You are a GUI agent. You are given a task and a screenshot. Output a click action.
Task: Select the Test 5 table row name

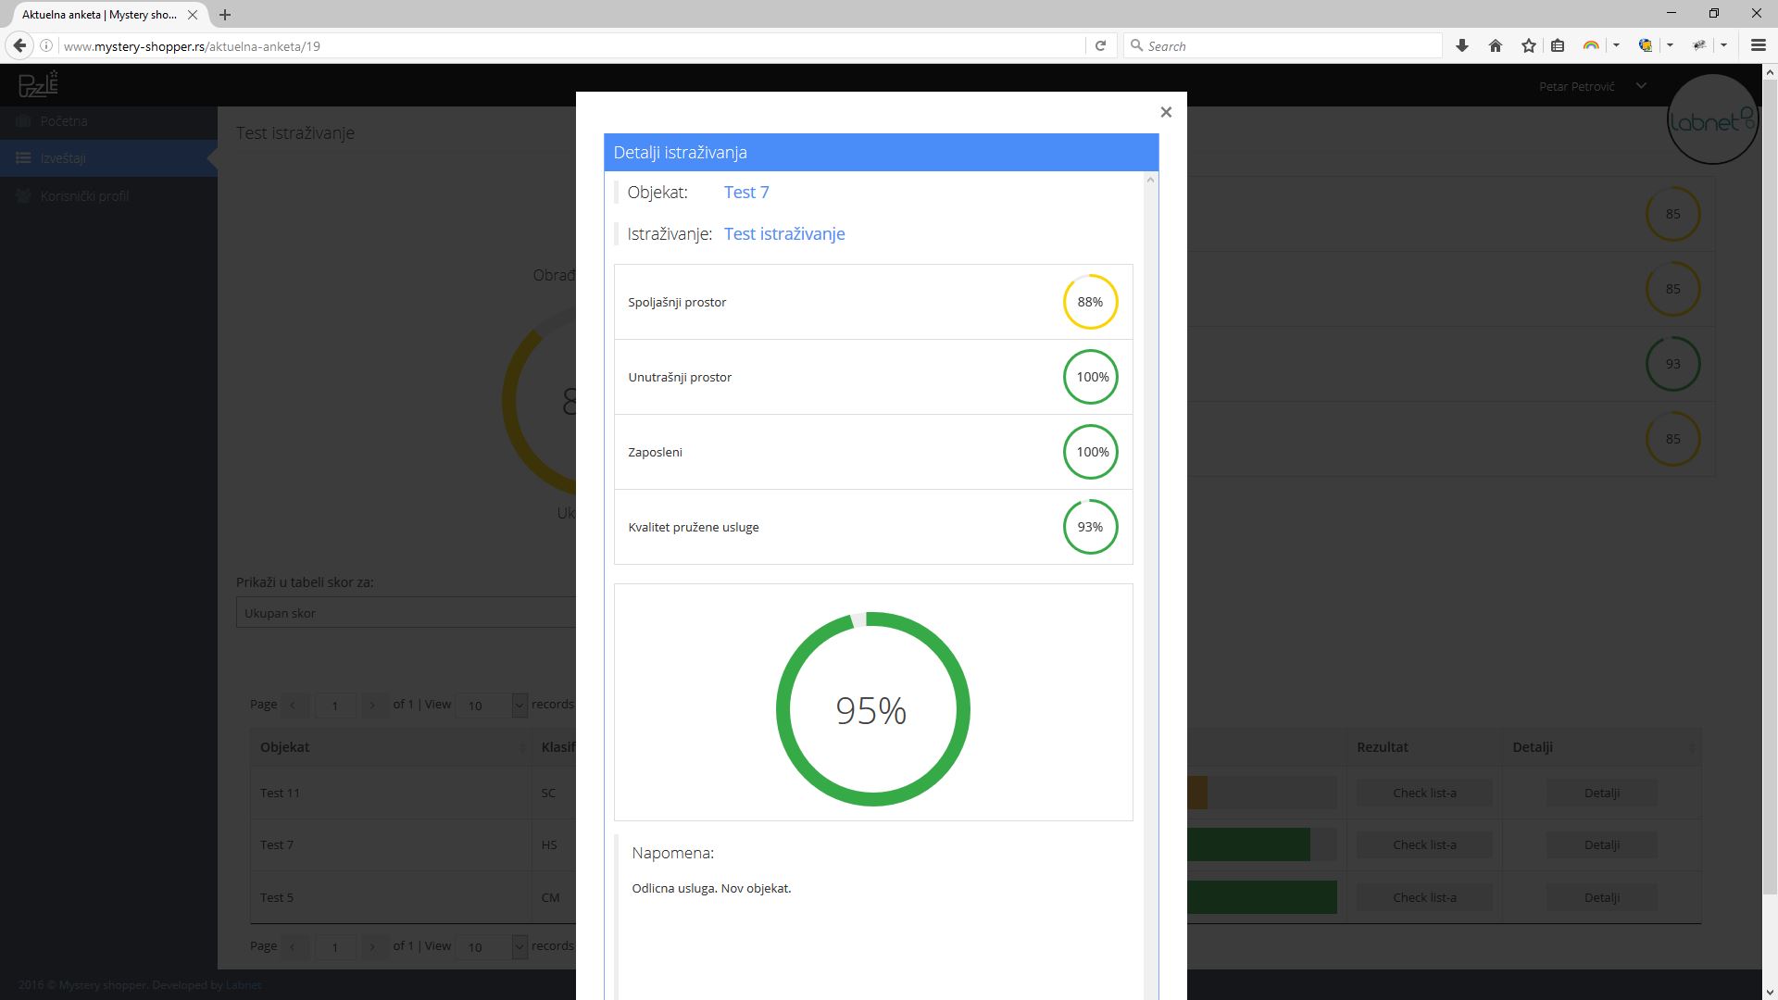[277, 897]
